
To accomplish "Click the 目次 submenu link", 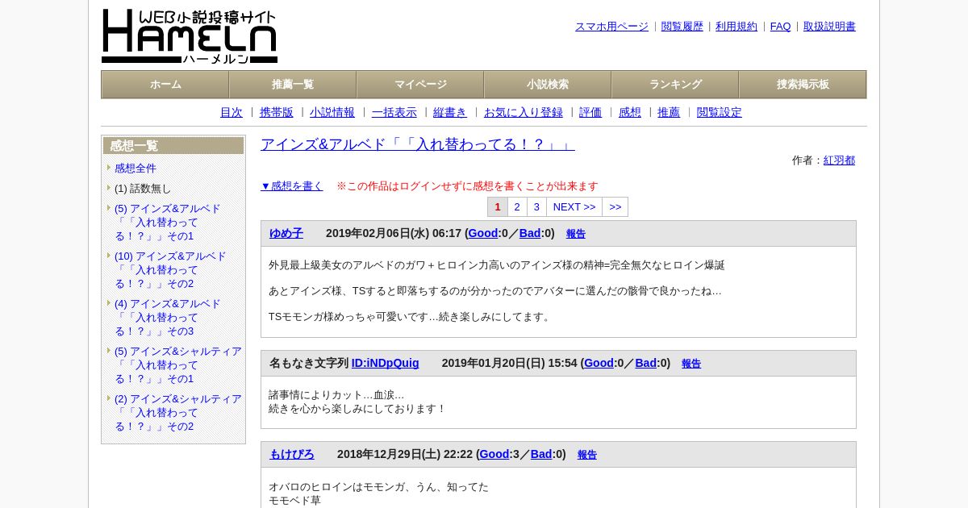I will [x=232, y=113].
